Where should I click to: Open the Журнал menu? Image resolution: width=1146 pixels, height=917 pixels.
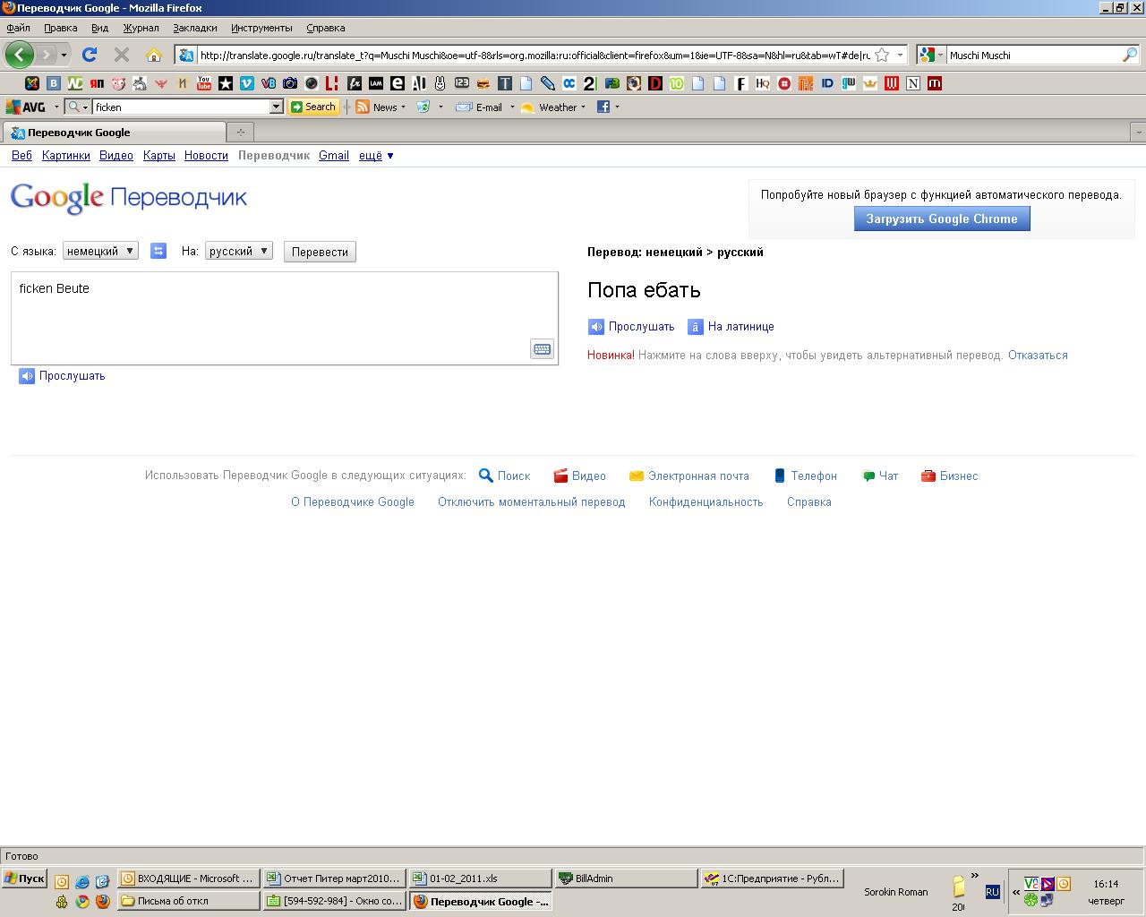point(141,28)
